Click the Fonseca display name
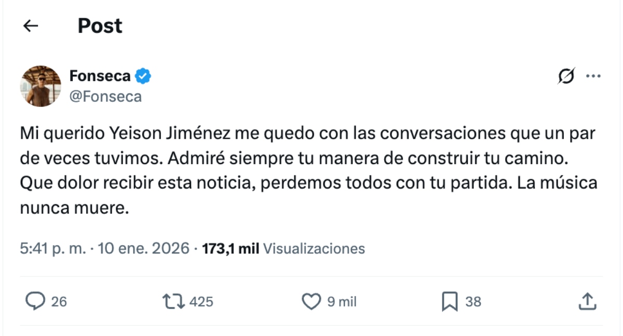The image size is (623, 336). 100,76
